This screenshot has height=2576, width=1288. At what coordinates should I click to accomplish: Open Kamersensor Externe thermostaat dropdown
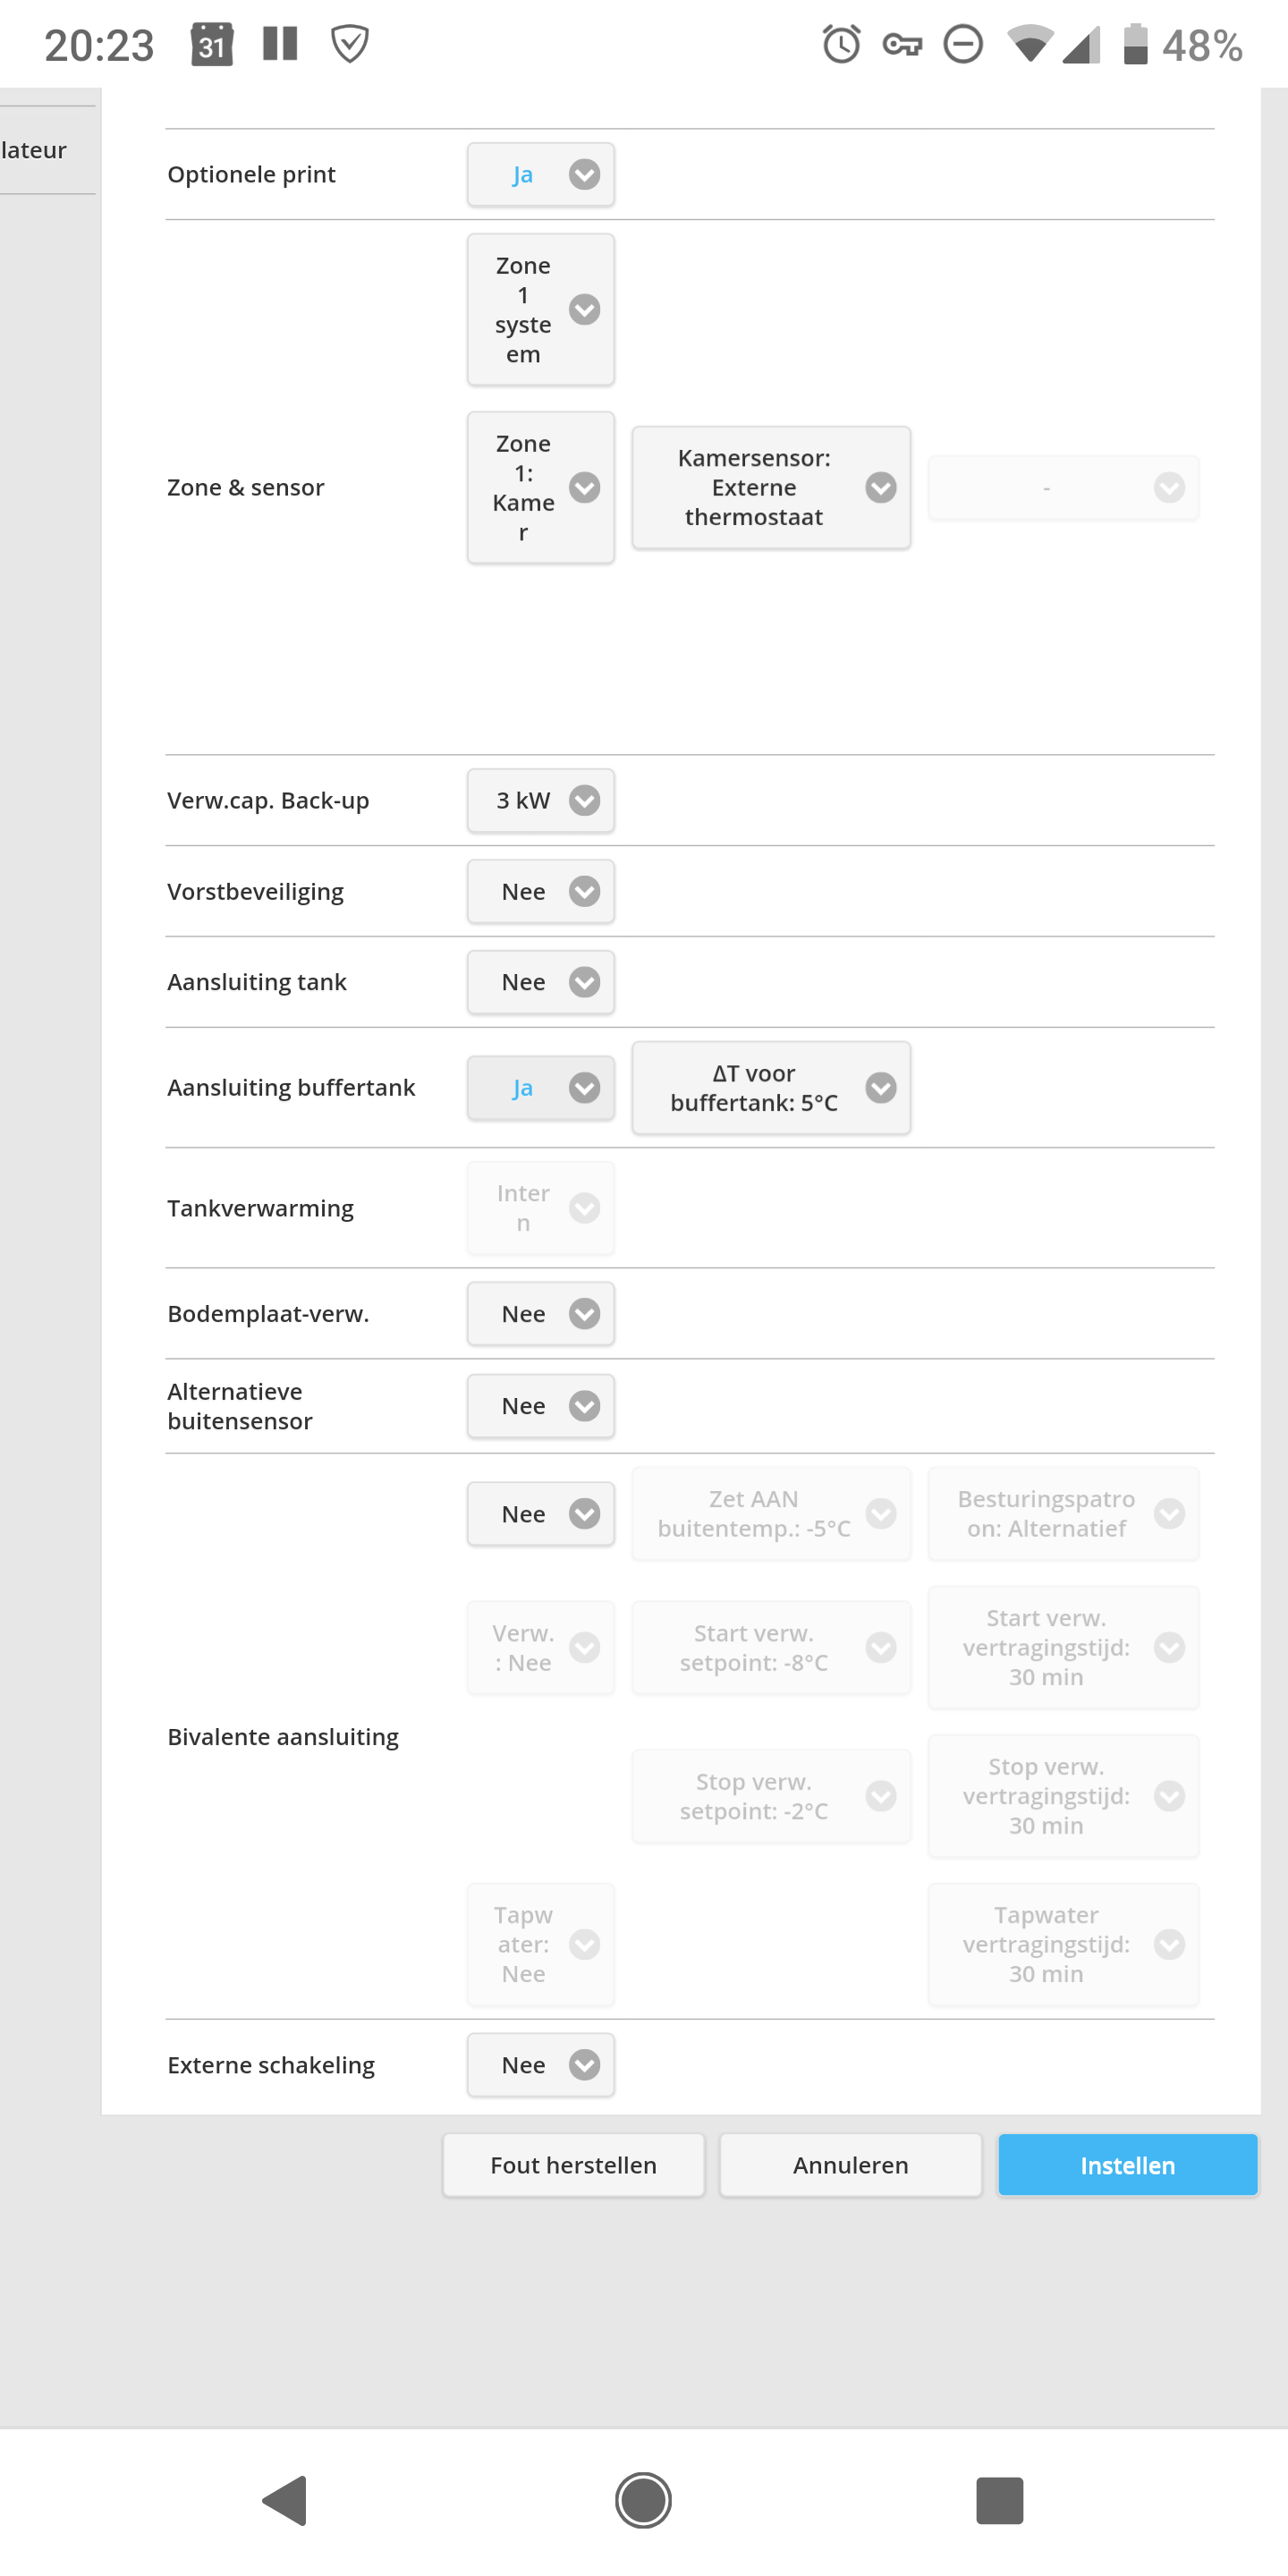771,488
